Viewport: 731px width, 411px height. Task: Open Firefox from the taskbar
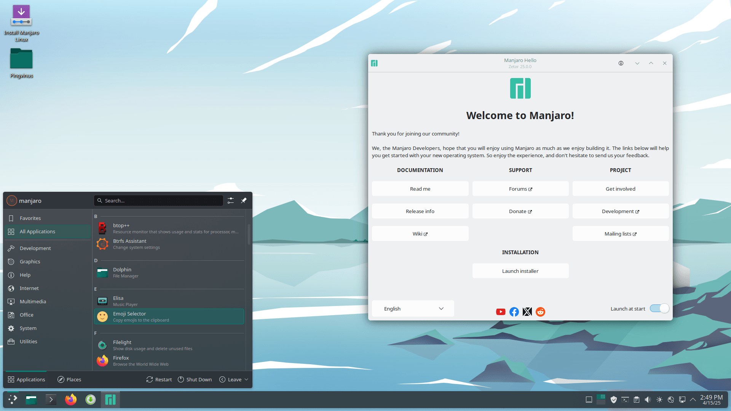point(71,400)
